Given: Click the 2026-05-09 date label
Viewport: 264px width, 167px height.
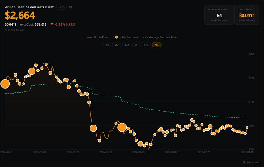Looking at the screenshot, I should point(40,152).
